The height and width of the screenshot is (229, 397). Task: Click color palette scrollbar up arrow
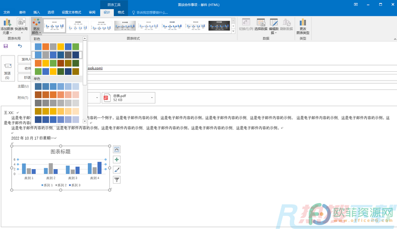click(85, 38)
